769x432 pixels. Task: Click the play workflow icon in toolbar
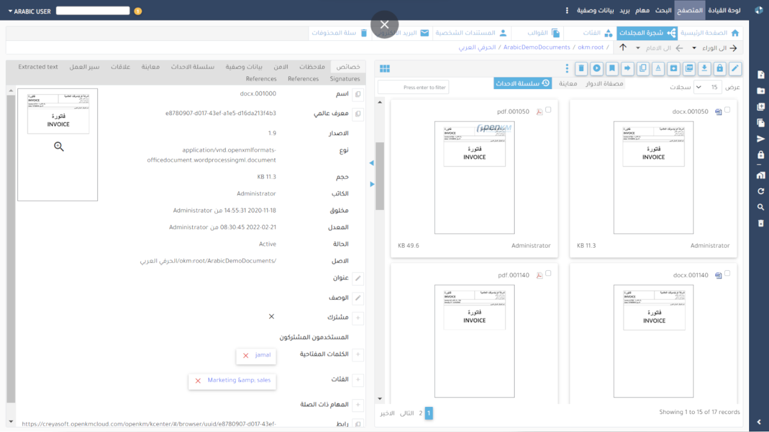tap(597, 68)
